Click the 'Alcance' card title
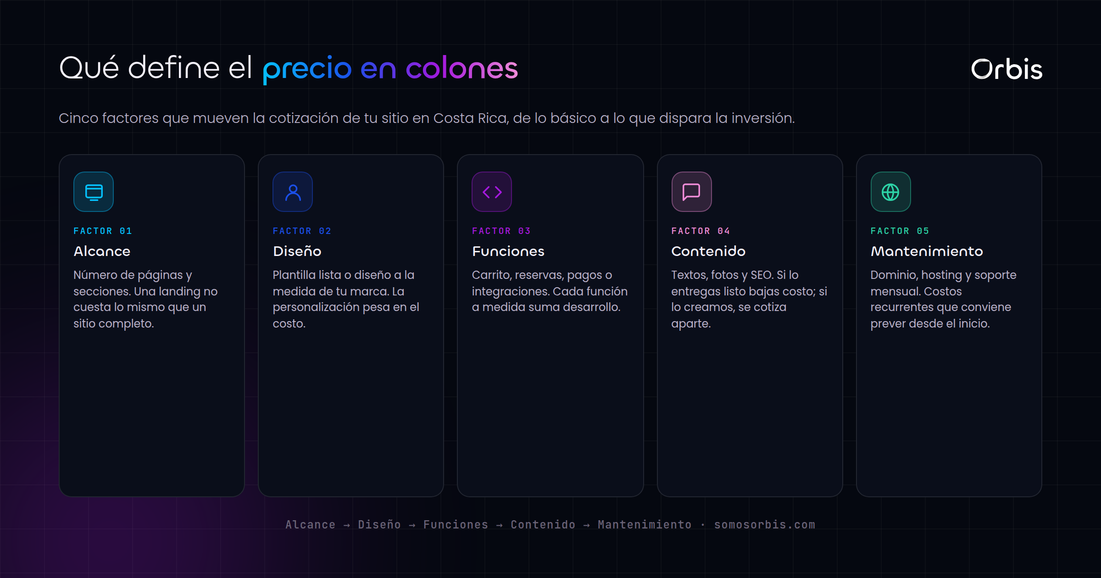This screenshot has width=1101, height=578. point(102,251)
